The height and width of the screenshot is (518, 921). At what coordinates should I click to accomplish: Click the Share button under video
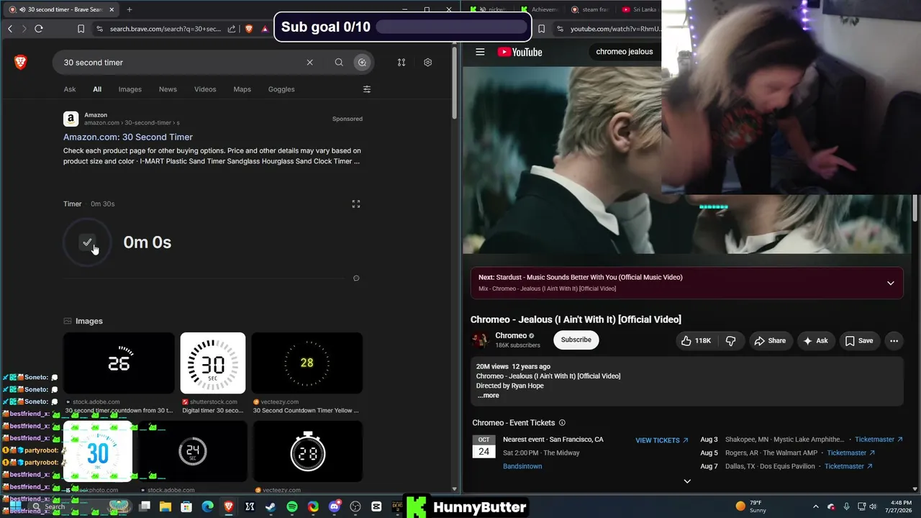(770, 340)
